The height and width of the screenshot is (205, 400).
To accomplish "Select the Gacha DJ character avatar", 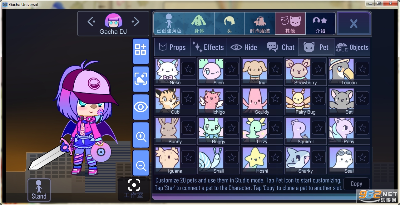I will pos(113,21).
